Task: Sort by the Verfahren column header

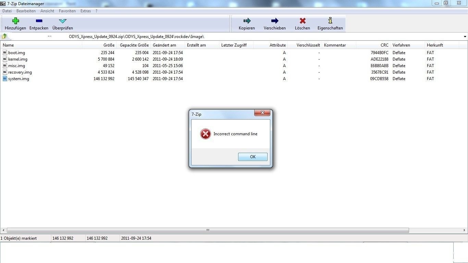Action: pos(408,45)
